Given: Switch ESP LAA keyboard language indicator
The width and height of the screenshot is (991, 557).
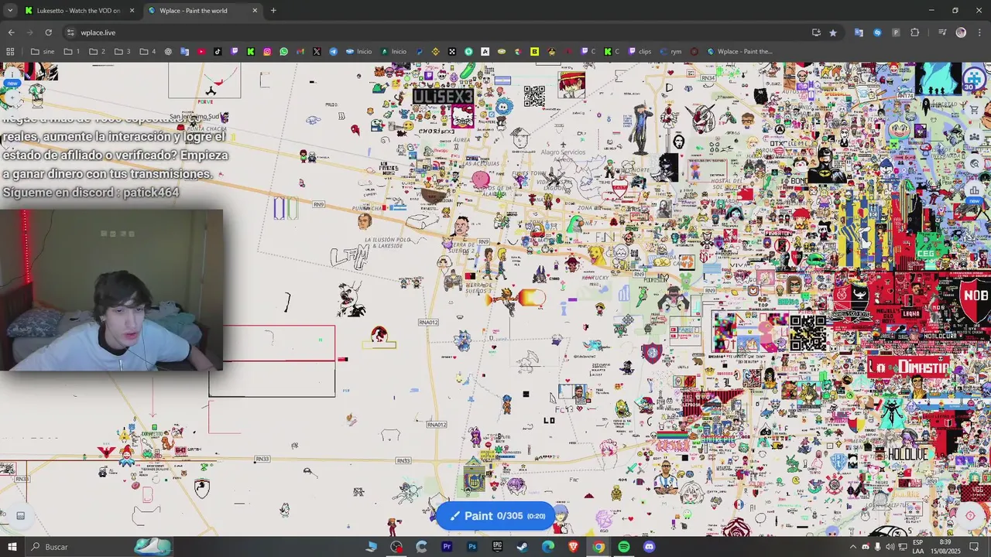Looking at the screenshot, I should [x=917, y=547].
